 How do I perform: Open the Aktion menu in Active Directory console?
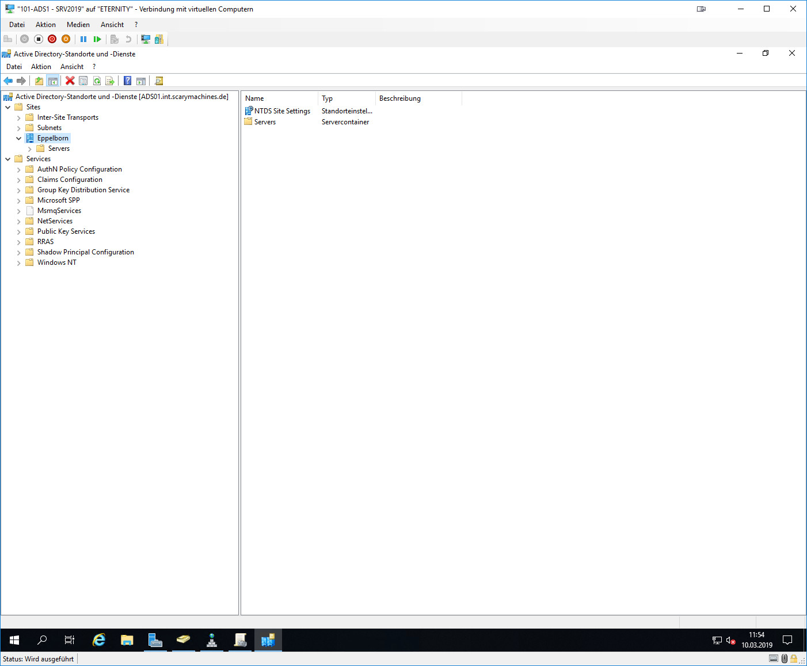pyautogui.click(x=41, y=67)
